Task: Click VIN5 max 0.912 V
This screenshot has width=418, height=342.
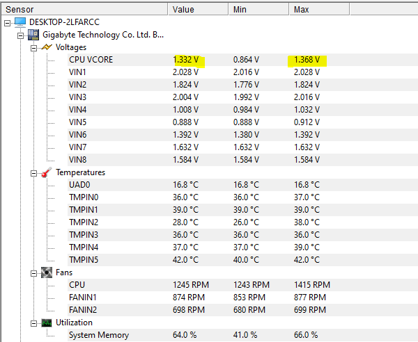Action: pyautogui.click(x=307, y=122)
